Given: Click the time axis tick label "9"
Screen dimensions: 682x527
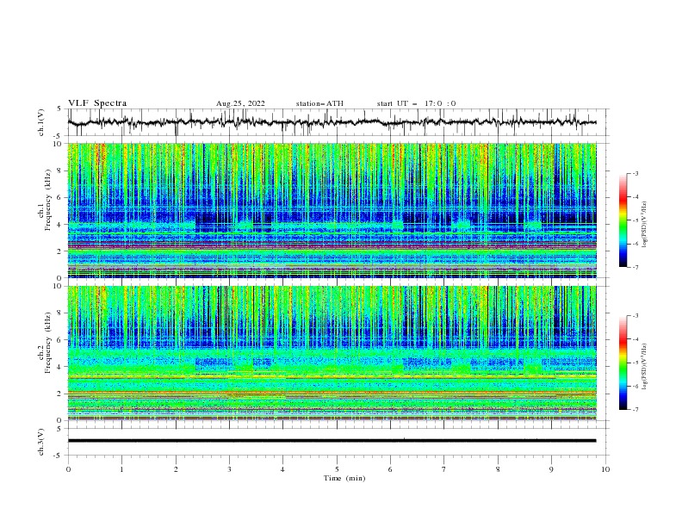Looking at the screenshot, I should [551, 469].
